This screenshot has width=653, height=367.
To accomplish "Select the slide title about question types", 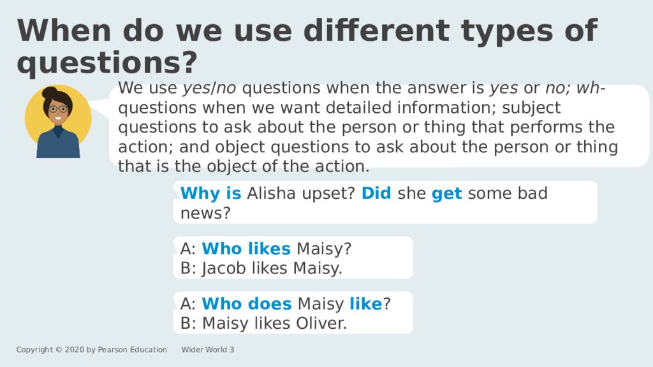I will [307, 47].
